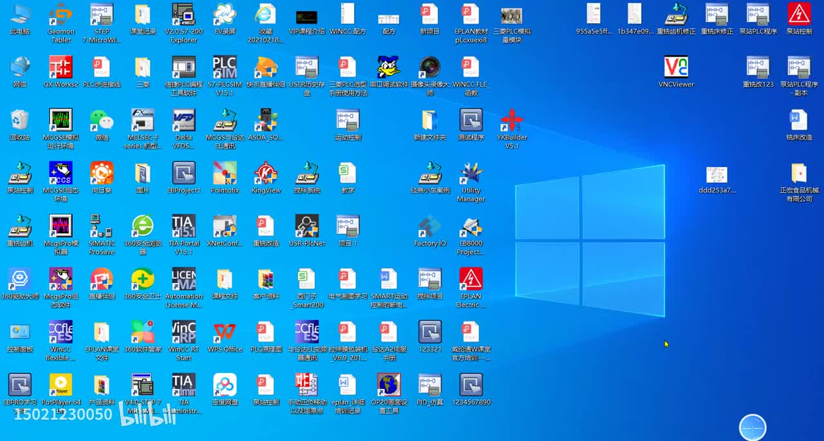Image resolution: width=824 pixels, height=441 pixels.
Task: Select the TIA Portal V15.1 shortcut
Action: pyautogui.click(x=183, y=226)
